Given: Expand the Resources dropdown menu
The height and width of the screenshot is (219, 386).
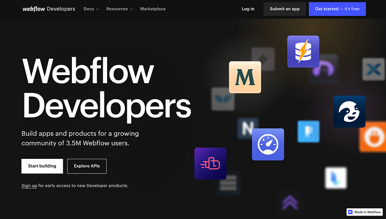Looking at the screenshot, I should point(119,9).
